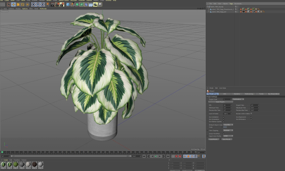Viewport: 285px width, 171px height.
Task: Toggle the Z axis lock
Action: coord(42,5)
